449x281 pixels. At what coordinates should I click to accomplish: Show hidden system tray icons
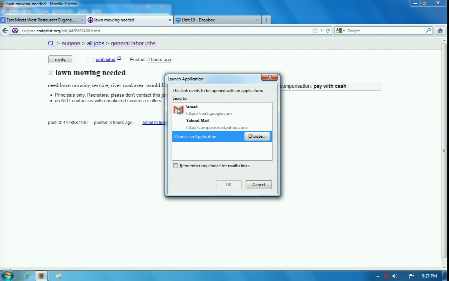[x=378, y=276]
